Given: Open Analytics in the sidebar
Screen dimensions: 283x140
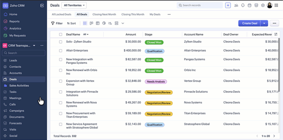Looking at the screenshot, I should [15, 28].
